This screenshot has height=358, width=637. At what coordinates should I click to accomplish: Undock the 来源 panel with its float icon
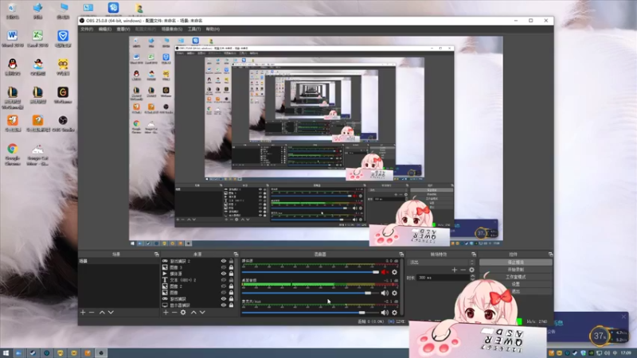pos(236,255)
